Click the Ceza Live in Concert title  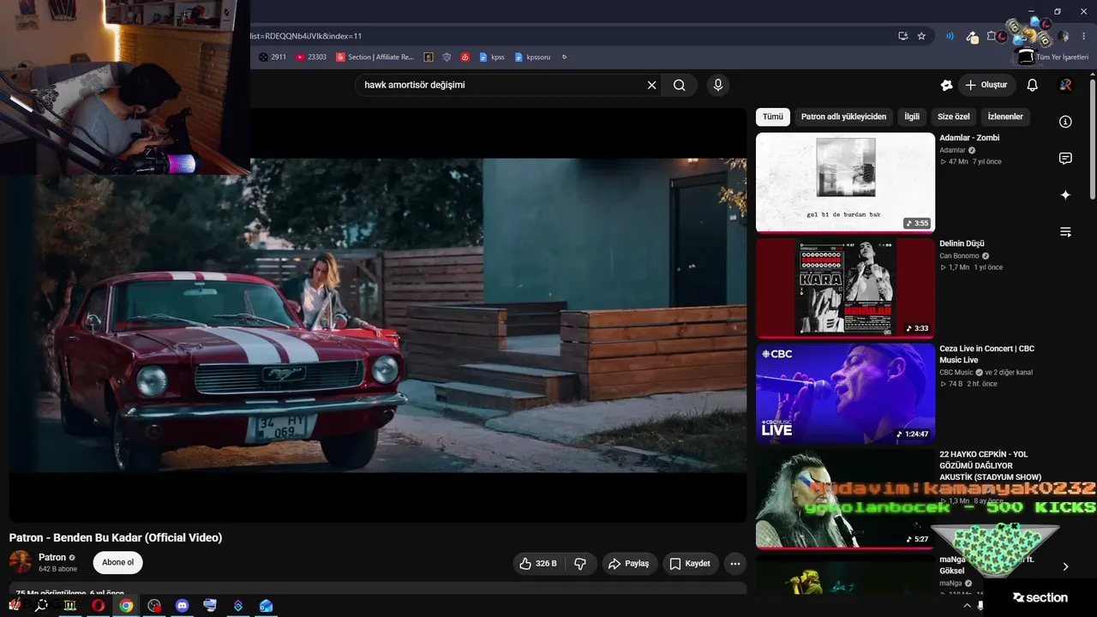[987, 355]
